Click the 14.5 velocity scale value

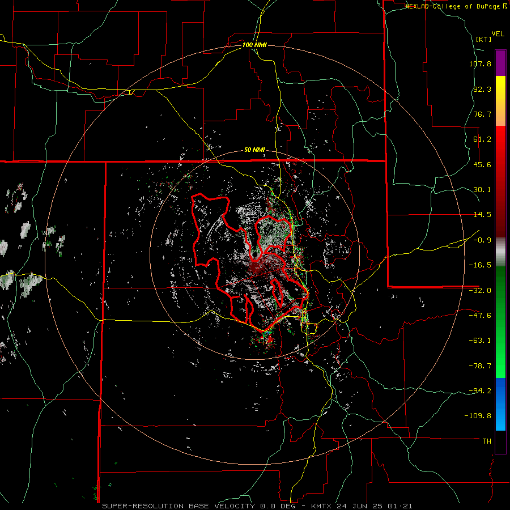pyautogui.click(x=482, y=215)
